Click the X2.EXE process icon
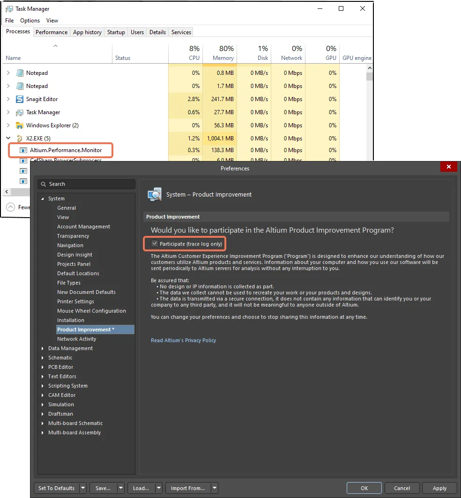The height and width of the screenshot is (498, 461). (x=20, y=139)
